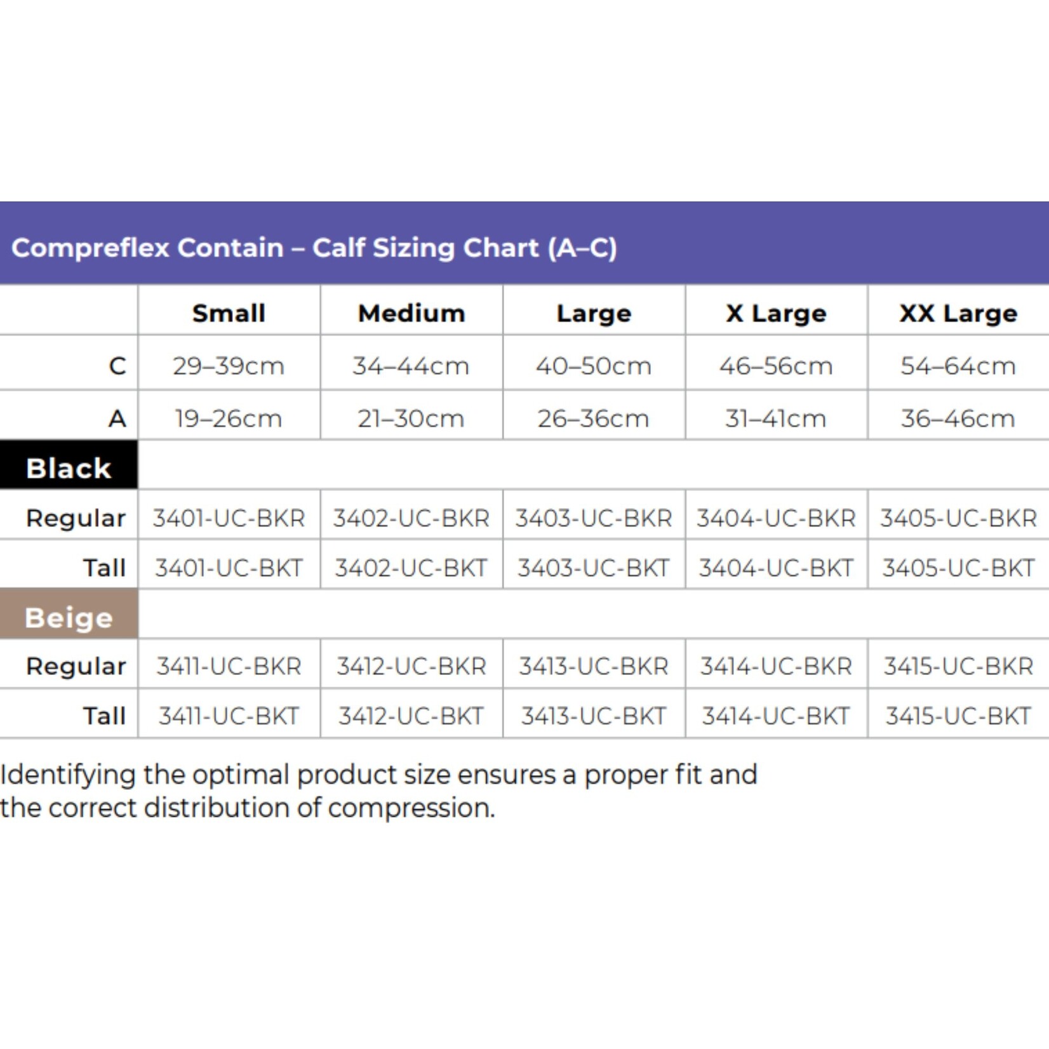The width and height of the screenshot is (1049, 1049).
Task: Click product code 3414-UC-BKT
Action: click(x=776, y=716)
